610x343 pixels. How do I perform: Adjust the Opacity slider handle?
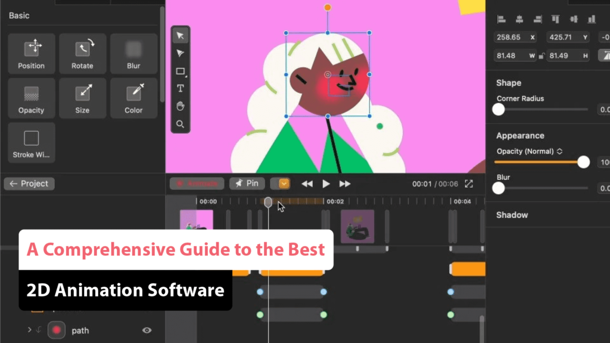click(x=584, y=162)
